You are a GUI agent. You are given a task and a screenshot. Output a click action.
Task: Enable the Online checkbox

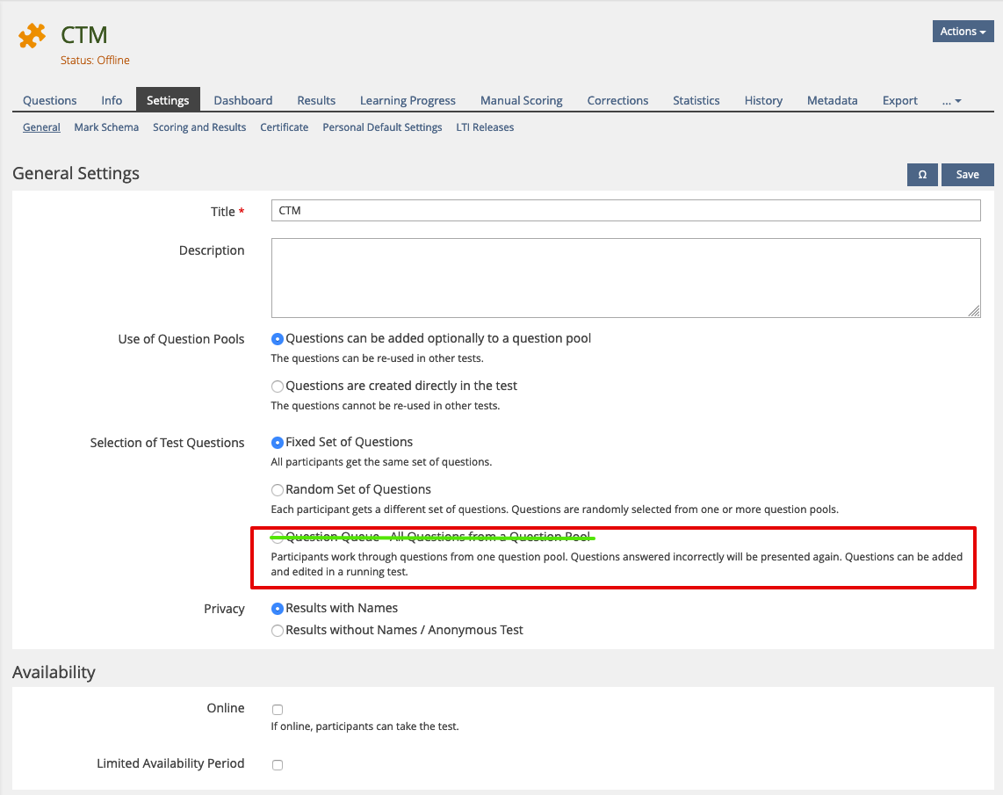(278, 710)
